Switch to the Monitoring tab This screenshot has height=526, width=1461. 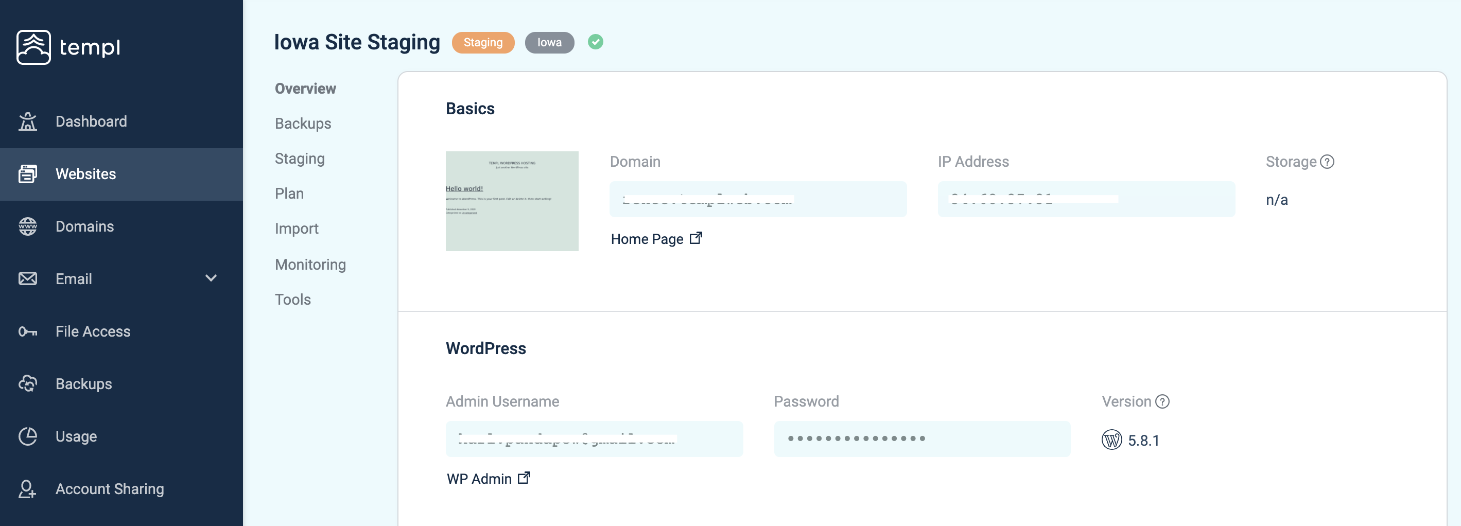coord(310,265)
